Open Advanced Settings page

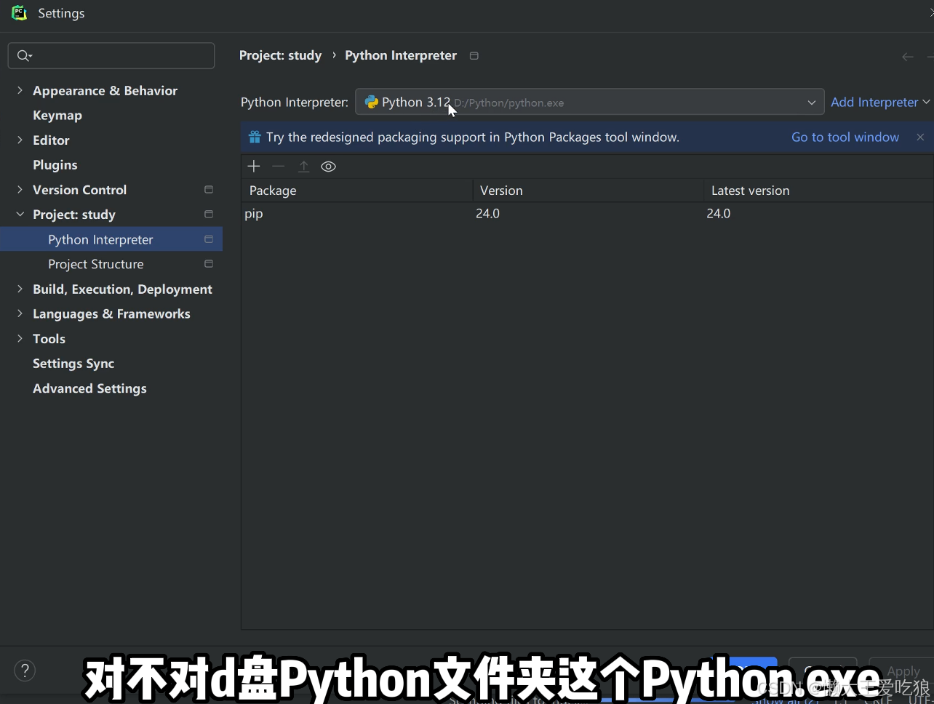[x=89, y=388]
